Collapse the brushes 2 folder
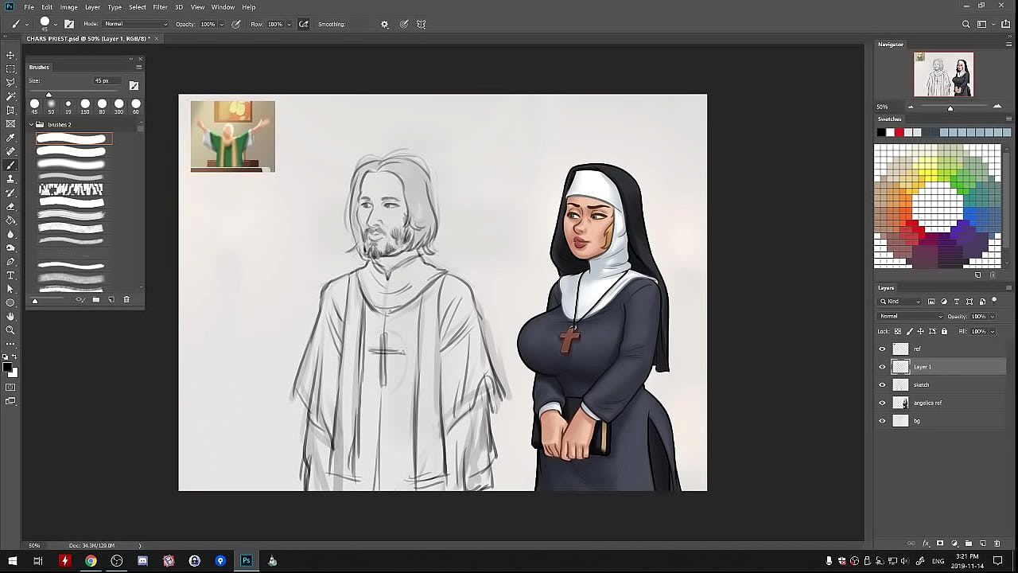 coord(32,125)
